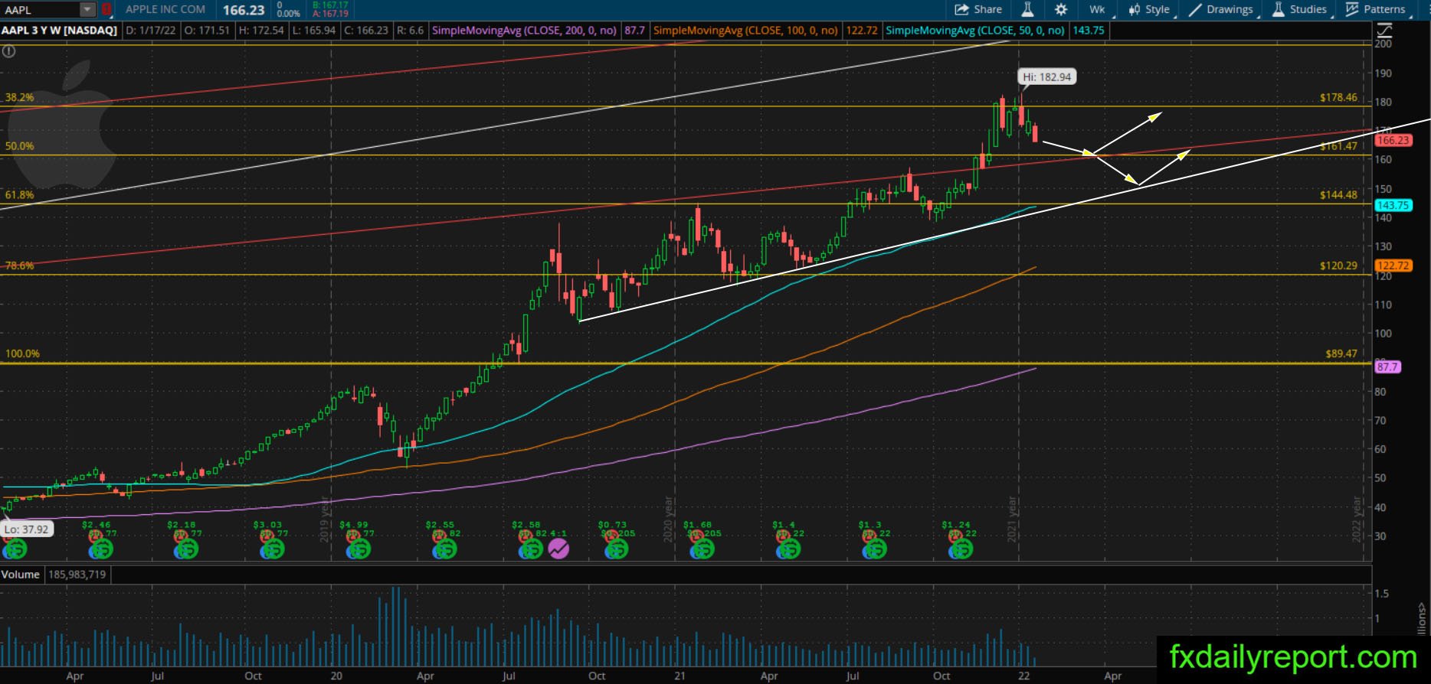Click the Share button

[978, 9]
